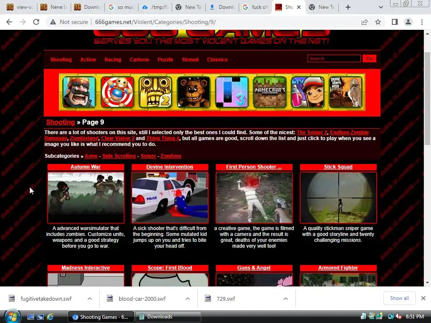431x323 pixels.
Task: Click the Shooting breadcrumb link
Action: tap(61, 122)
